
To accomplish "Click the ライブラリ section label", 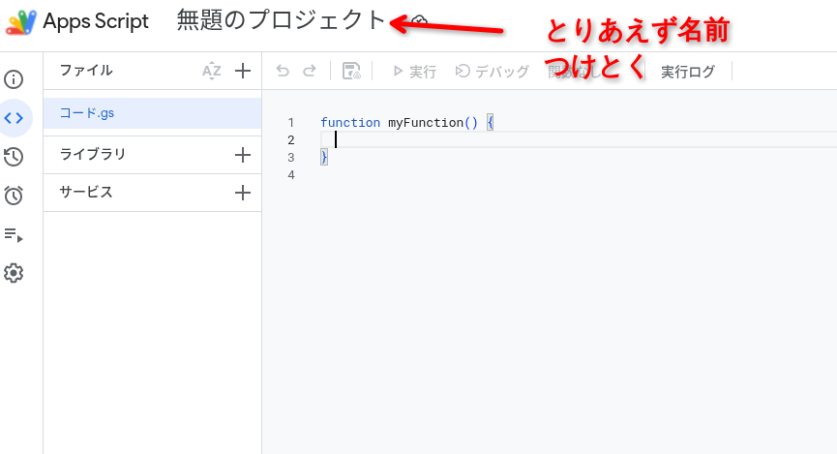I will pyautogui.click(x=92, y=154).
